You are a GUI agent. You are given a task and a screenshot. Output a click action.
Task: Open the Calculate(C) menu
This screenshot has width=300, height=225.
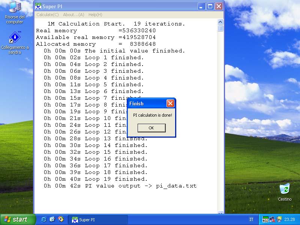pyautogui.click(x=48, y=15)
